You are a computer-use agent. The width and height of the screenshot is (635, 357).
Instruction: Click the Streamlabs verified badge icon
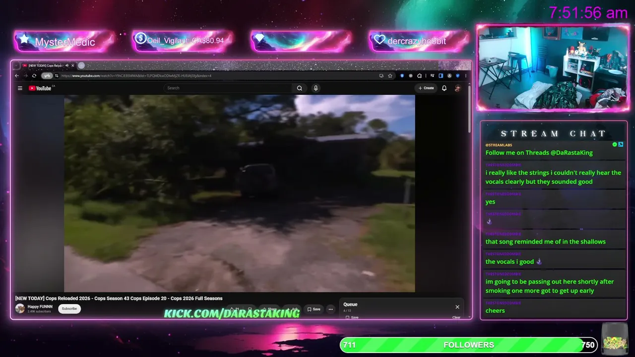615,144
